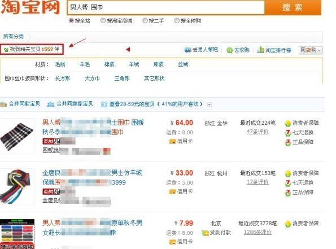Select the 搜淘宝商城 radio button
This screenshot has height=249, width=336.
pyautogui.click(x=103, y=20)
